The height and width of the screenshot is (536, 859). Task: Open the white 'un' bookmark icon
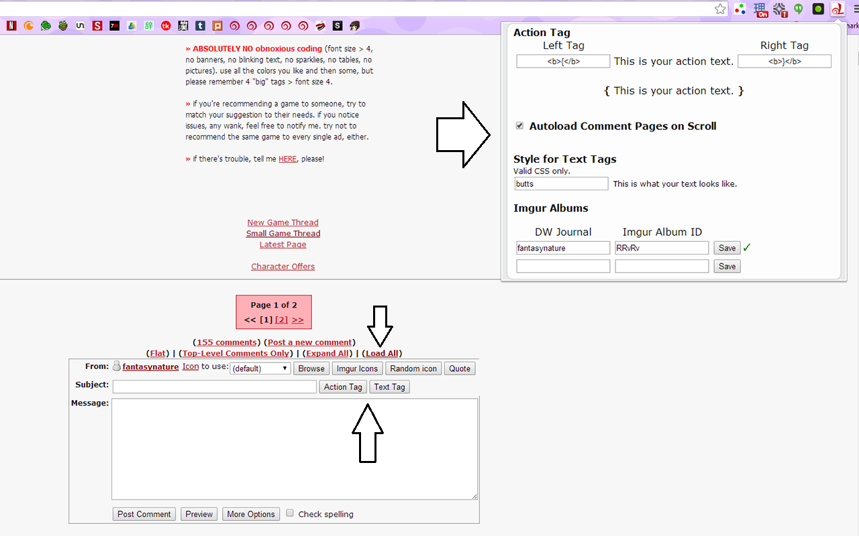point(80,26)
